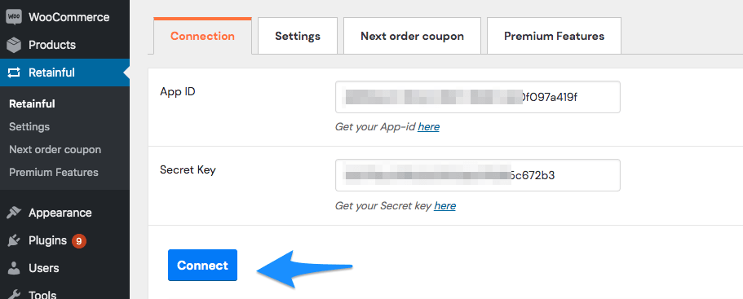The image size is (743, 299).
Task: Open Settings submenu item under Retainful
Action: 29,127
